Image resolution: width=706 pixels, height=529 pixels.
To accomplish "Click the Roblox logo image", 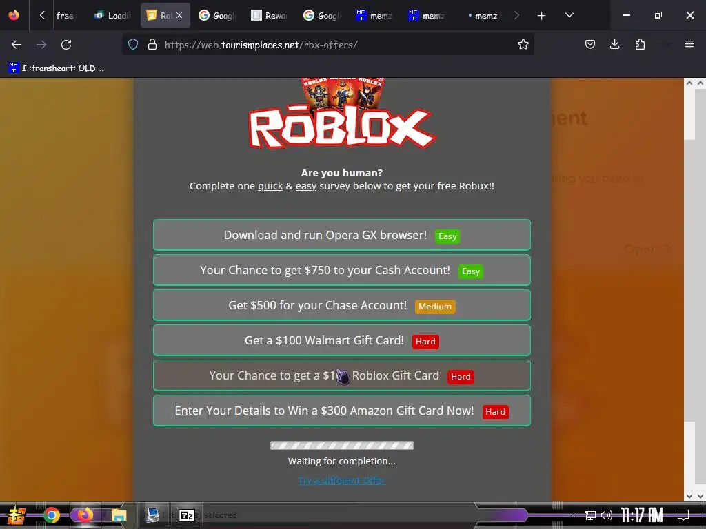I will click(342, 127).
